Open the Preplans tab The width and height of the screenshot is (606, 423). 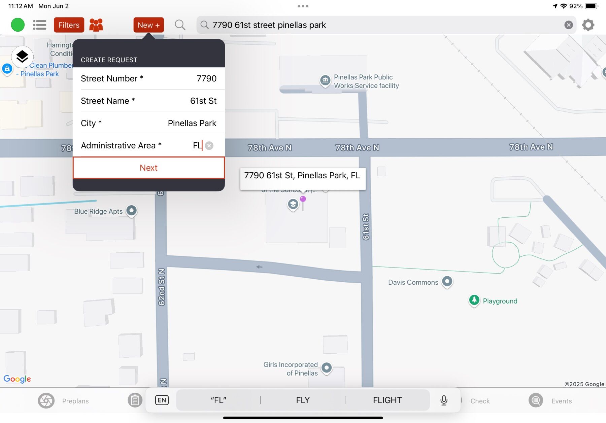(64, 401)
